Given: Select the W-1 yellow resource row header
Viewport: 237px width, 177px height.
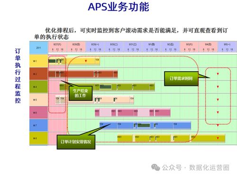Looking at the screenshot, I should point(38,61).
